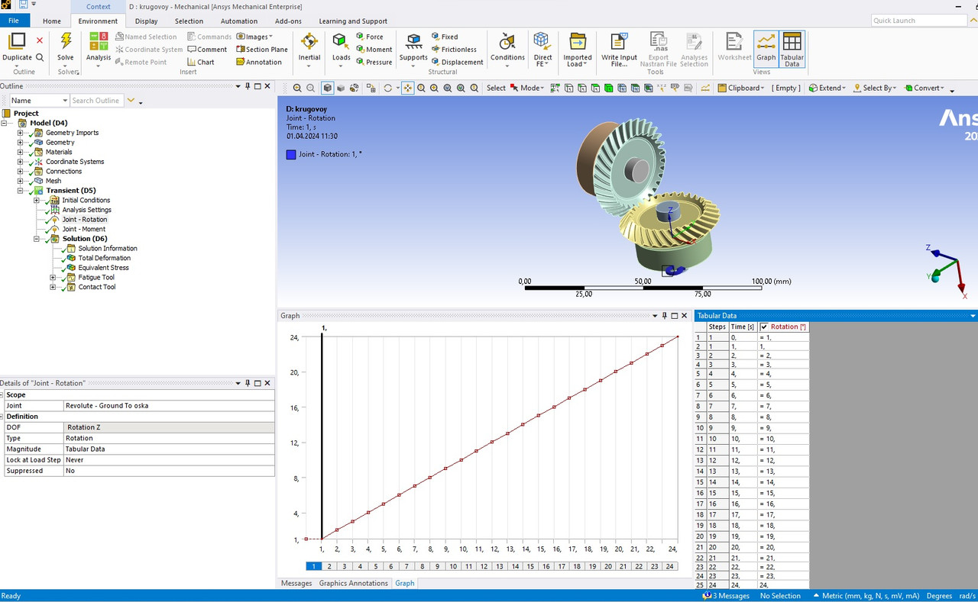This screenshot has width=978, height=602.
Task: Open the Messages tab
Action: (x=296, y=583)
